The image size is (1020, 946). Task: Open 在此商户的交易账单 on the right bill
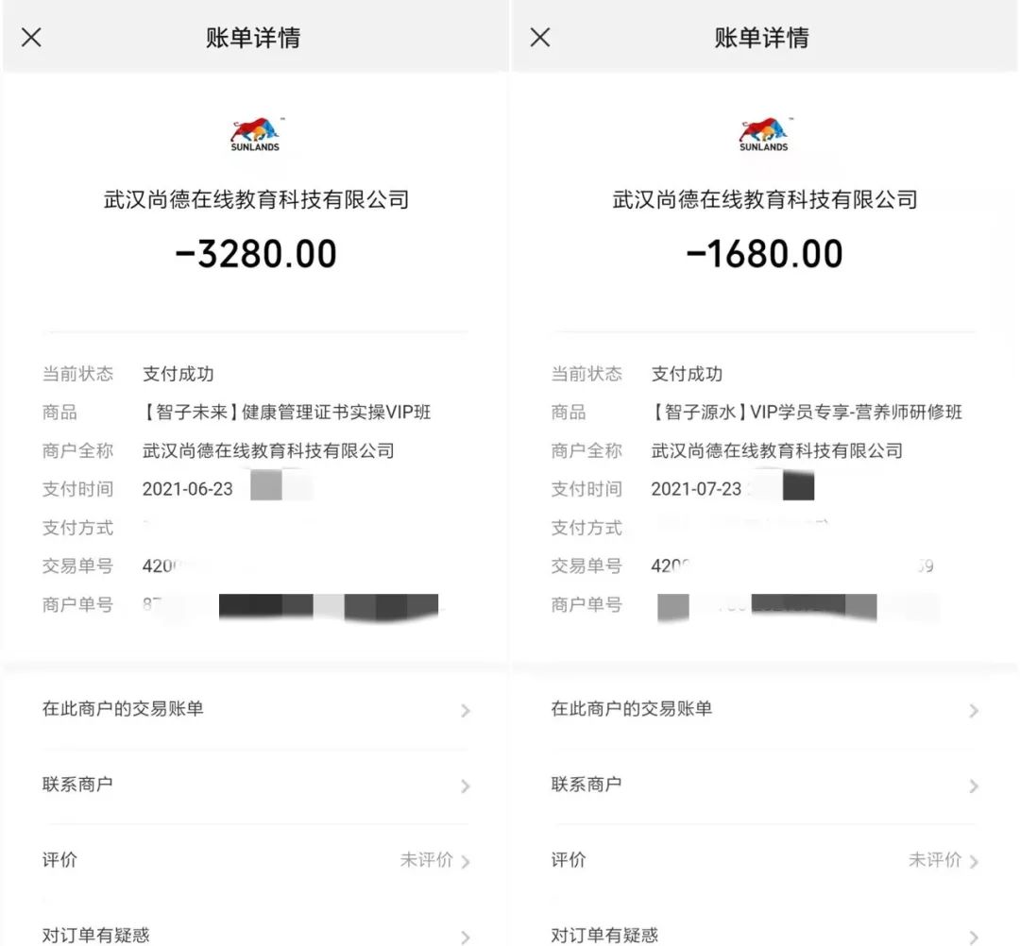point(632,709)
